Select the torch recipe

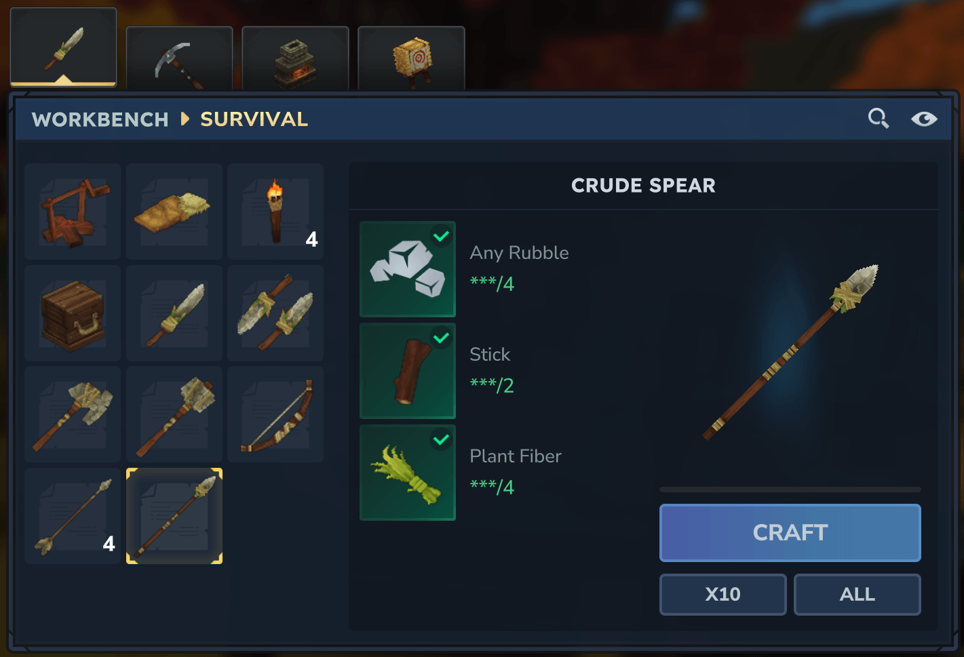[275, 212]
